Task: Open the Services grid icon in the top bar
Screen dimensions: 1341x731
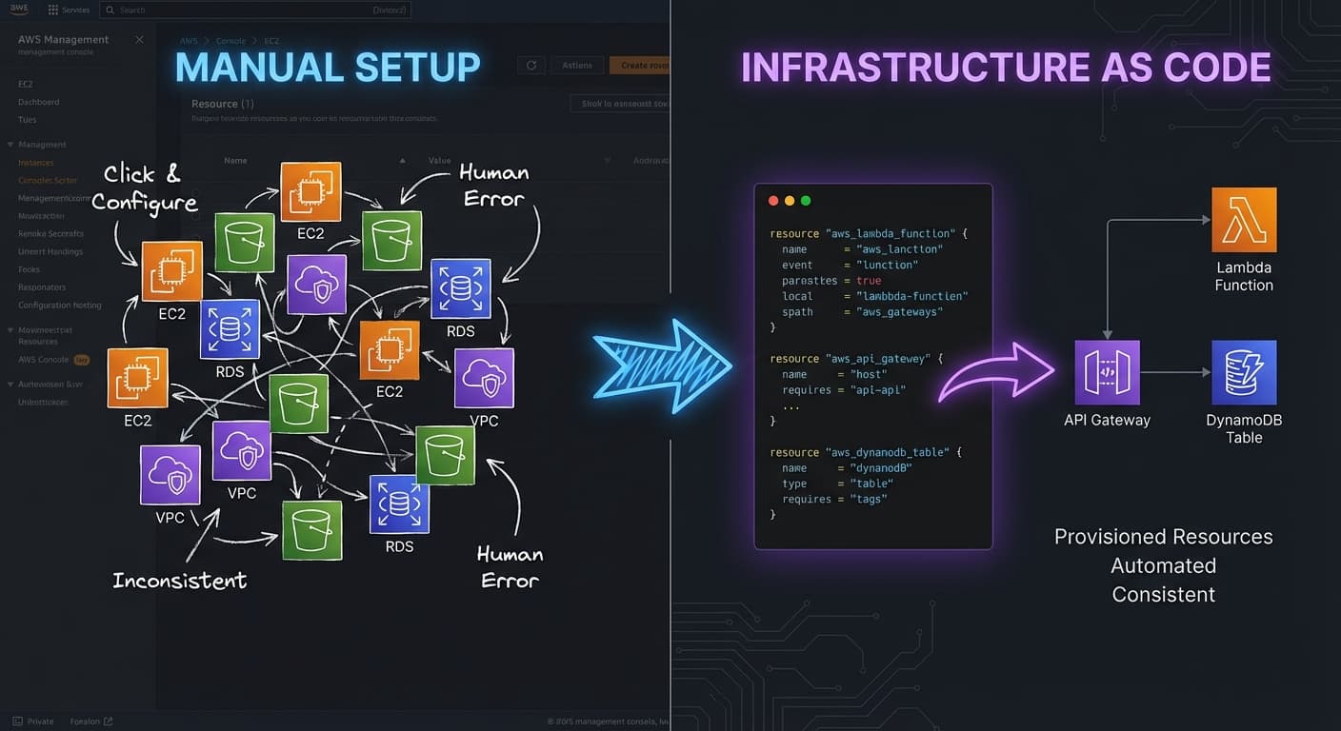Action: tap(51, 10)
